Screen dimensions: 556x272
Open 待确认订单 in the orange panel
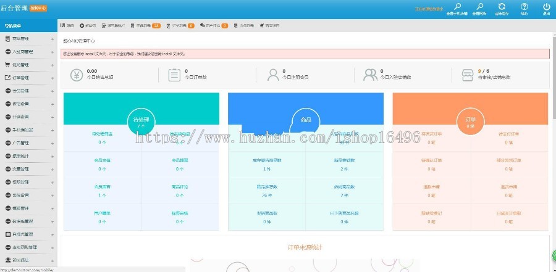432,165
